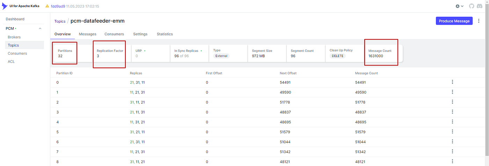
Task: Select the PCM cluster name in the sidebar
Action: 10,29
